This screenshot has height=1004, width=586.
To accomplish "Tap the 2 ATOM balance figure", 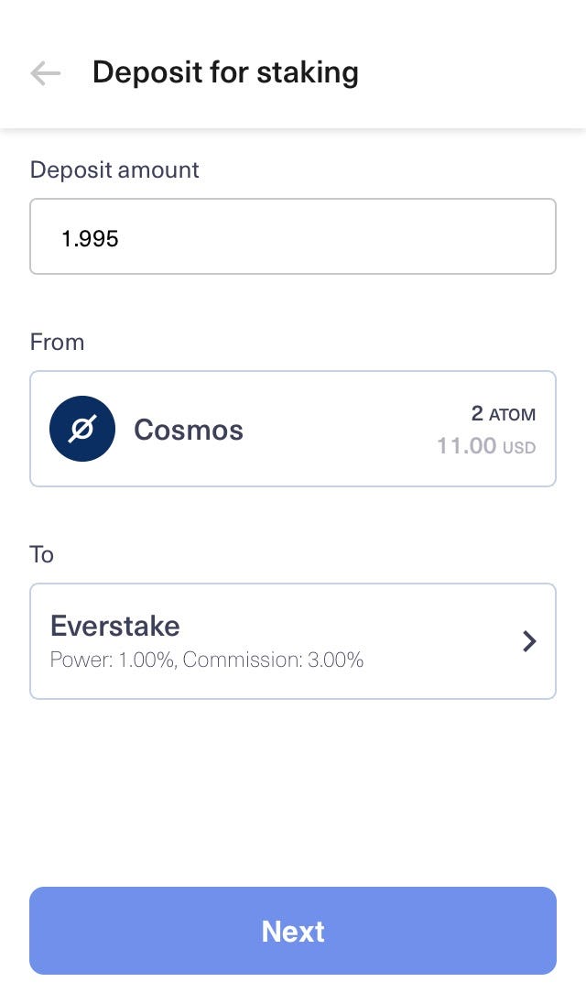I will coord(504,414).
